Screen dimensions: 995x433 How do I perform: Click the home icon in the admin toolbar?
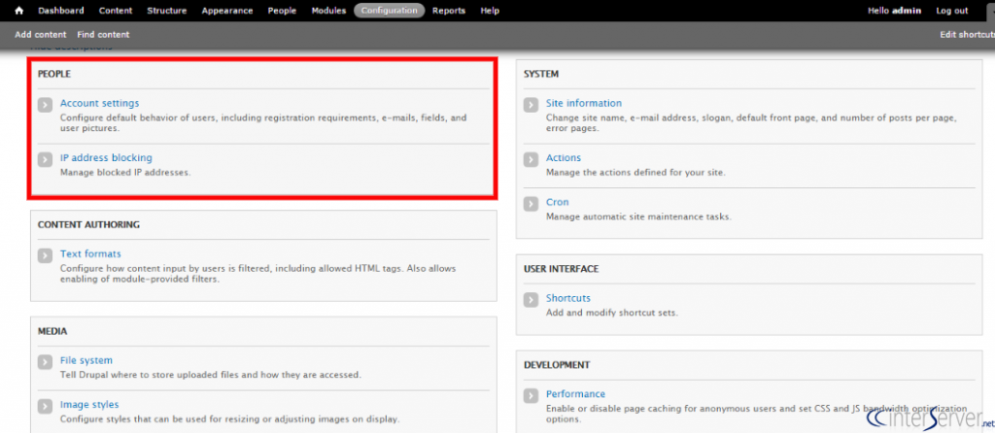(19, 11)
